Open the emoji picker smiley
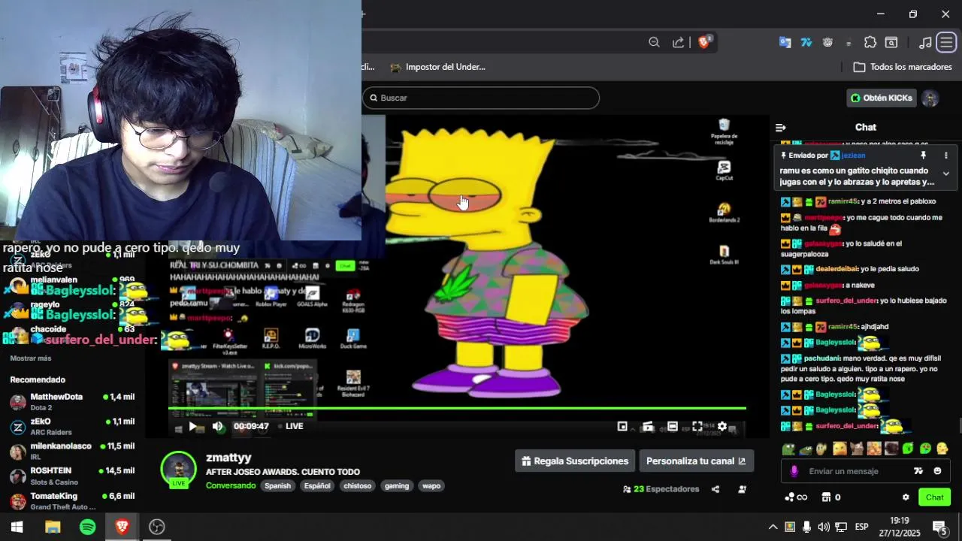 click(x=937, y=471)
